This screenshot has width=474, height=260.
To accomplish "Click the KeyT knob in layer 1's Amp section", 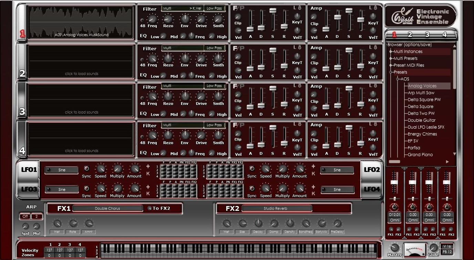I will click(x=373, y=16).
